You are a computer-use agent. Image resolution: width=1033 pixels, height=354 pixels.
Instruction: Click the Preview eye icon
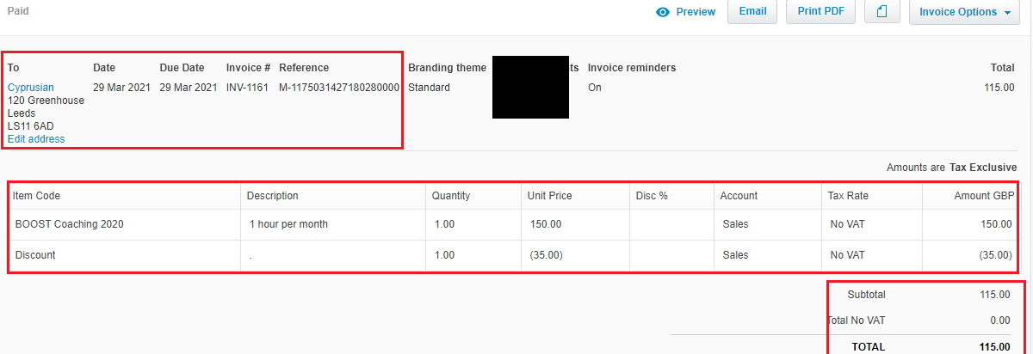point(663,12)
